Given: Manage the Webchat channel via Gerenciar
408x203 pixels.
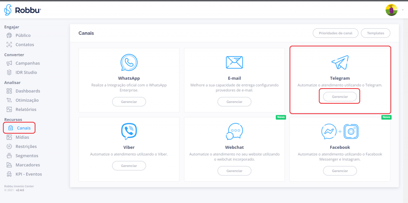Looking at the screenshot, I should tap(234, 171).
